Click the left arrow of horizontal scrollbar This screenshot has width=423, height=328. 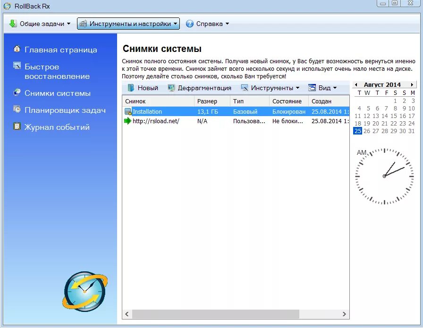click(127, 314)
